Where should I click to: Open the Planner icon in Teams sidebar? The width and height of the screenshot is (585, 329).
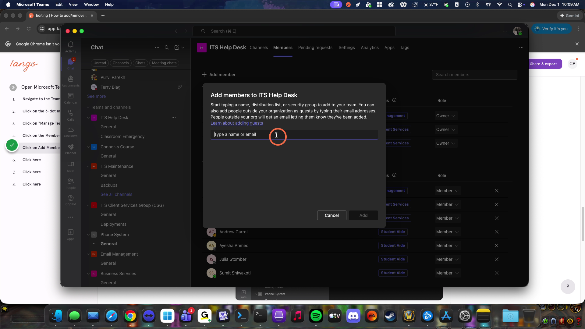[70, 149]
